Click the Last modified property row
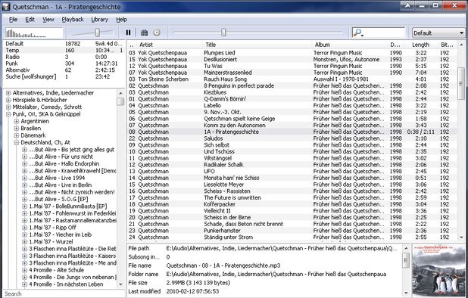The height and width of the screenshot is (298, 468). 265,291
